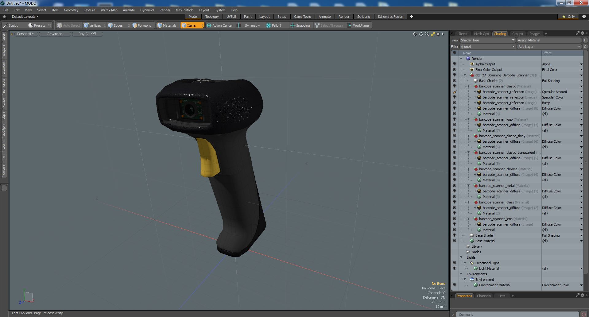Click the viewport zoom magnifier icon
The image size is (589, 317).
click(x=427, y=34)
